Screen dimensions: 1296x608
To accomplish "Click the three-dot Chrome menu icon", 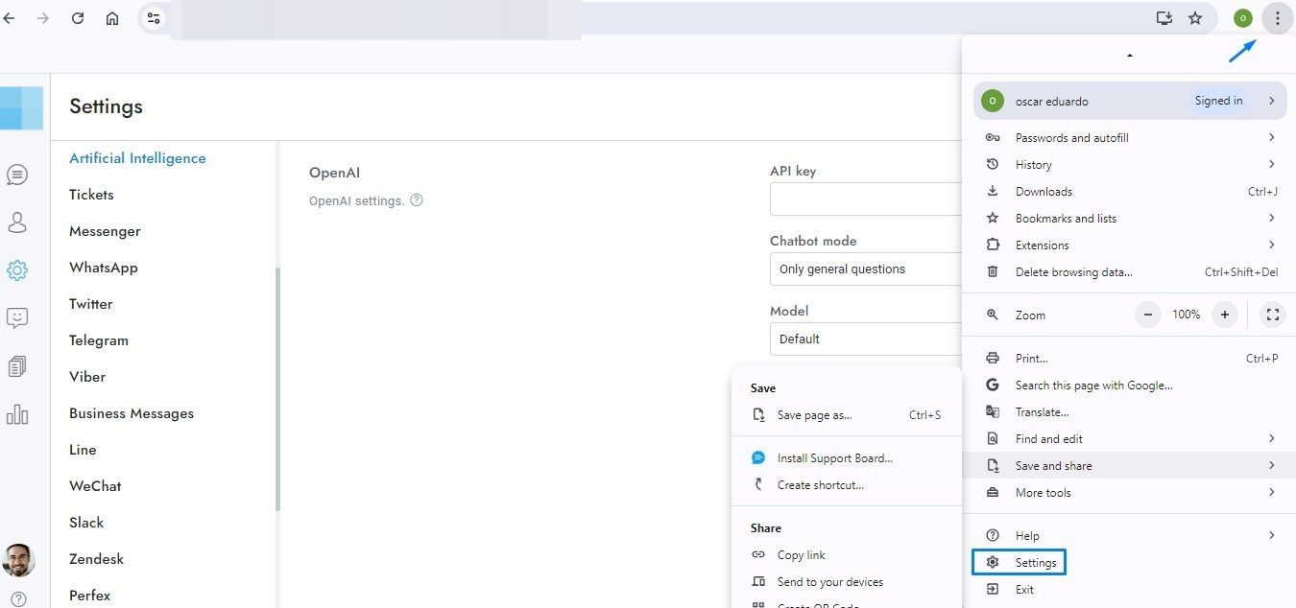I will tap(1277, 18).
